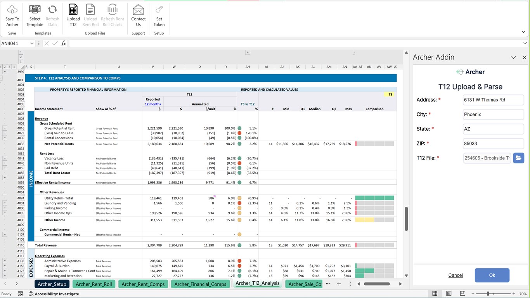The image size is (530, 298).
Task: Open the Archer_Sale_Comps sheet tab
Action: [305, 284]
